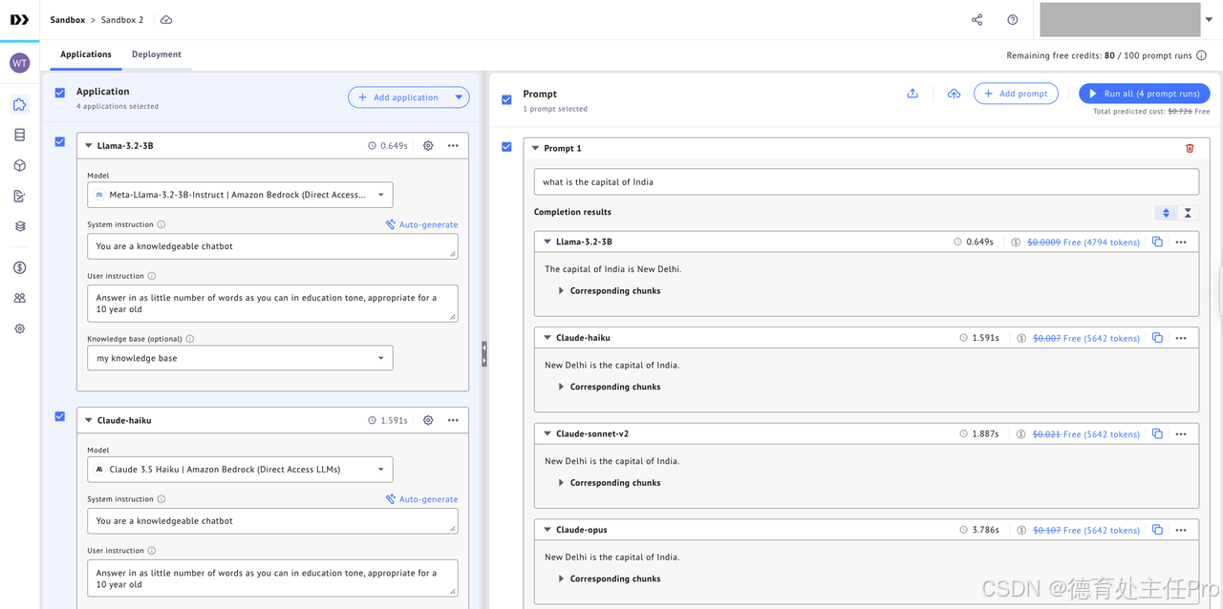The width and height of the screenshot is (1223, 609).
Task: Edit the Prompt 1 question text field
Action: (x=866, y=181)
